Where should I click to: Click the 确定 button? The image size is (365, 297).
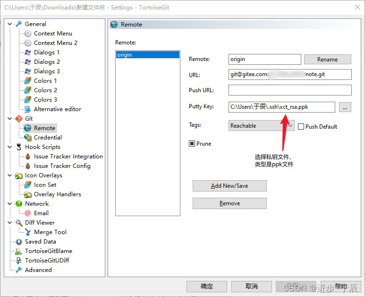(207, 286)
